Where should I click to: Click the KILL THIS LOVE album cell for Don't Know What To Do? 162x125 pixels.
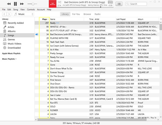coord(145,69)
